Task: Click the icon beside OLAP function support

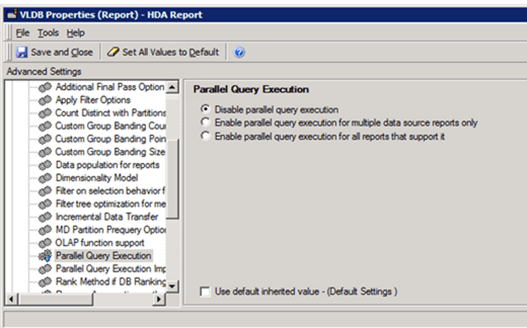Action: [x=45, y=243]
